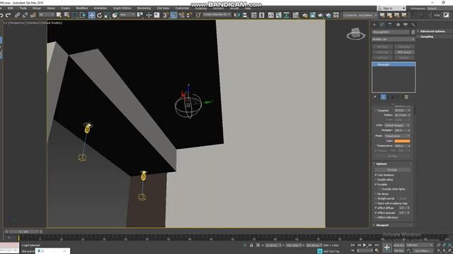Expand the Advanced options rollout
Viewport: 453px width, 254px height.
[x=432, y=31]
